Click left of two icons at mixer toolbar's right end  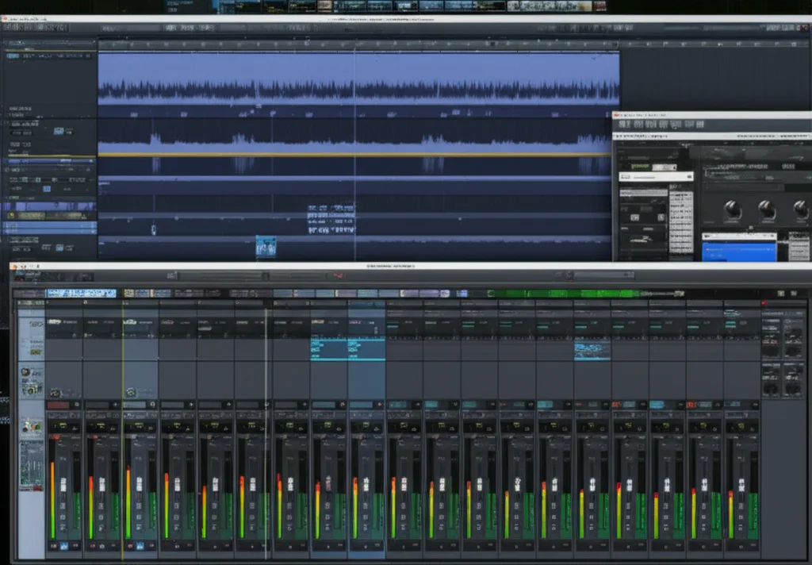pos(780,294)
